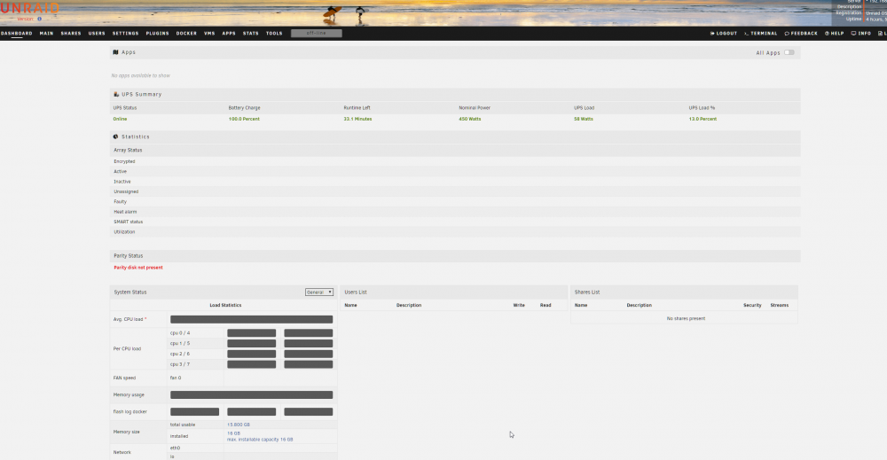Click the Feedback speech bubble icon

tap(786, 34)
